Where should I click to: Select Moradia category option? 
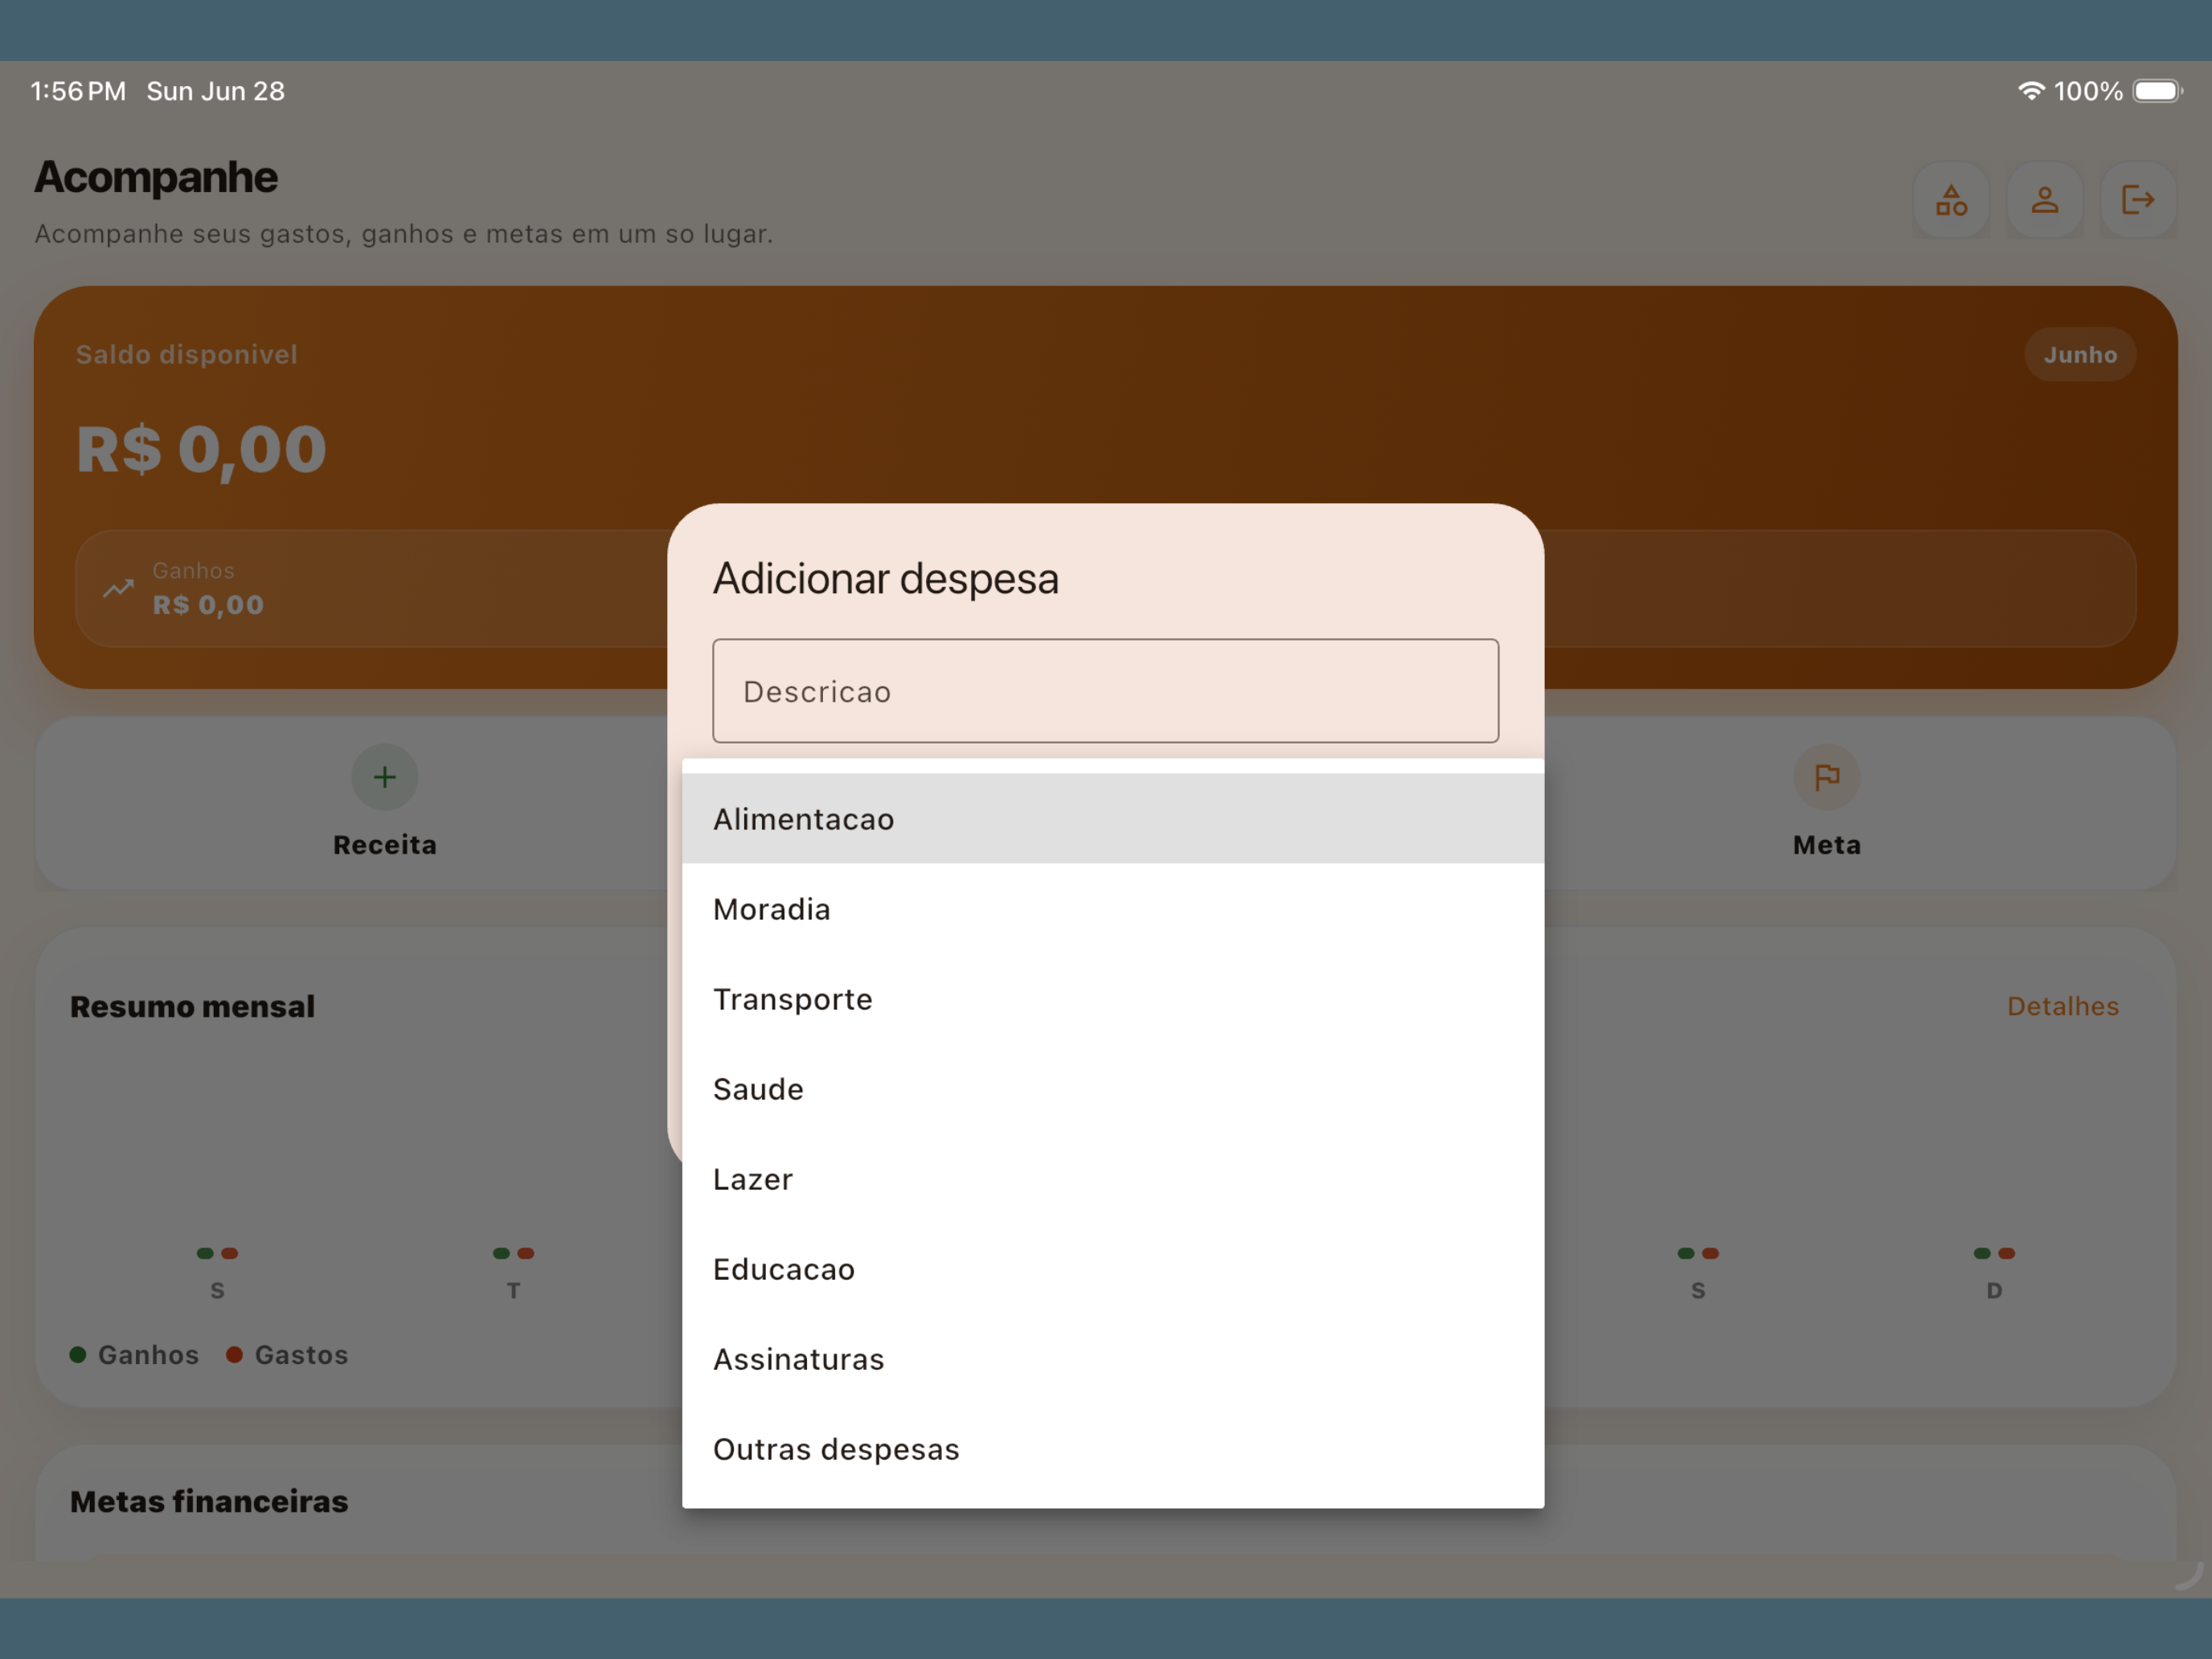pos(1113,909)
